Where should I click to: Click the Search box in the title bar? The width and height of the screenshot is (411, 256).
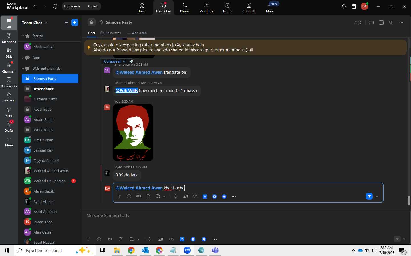(82, 6)
